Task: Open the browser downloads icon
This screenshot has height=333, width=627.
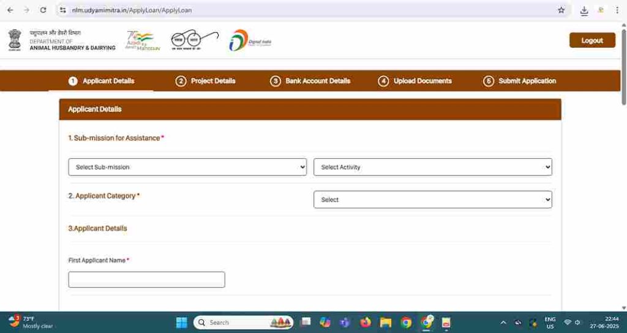Action: pos(584,10)
